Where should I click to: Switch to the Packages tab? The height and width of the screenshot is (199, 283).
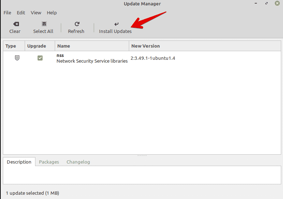tap(49, 162)
